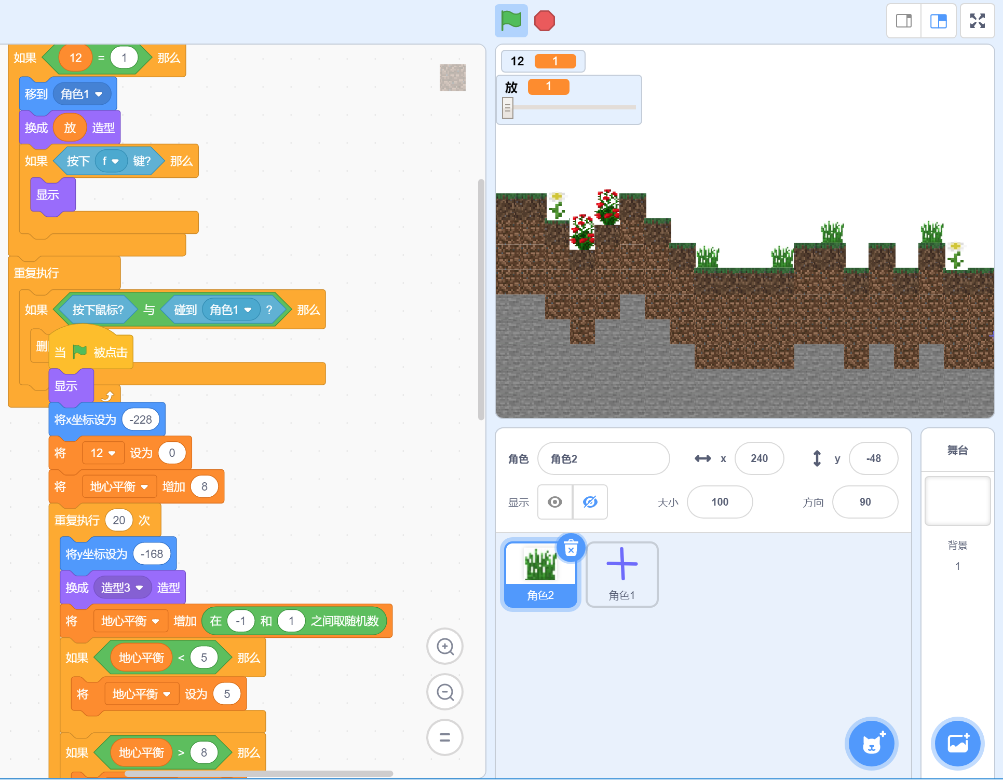Open 角色1 dropdown in 碰到 block
This screenshot has height=782, width=1003.
point(231,310)
